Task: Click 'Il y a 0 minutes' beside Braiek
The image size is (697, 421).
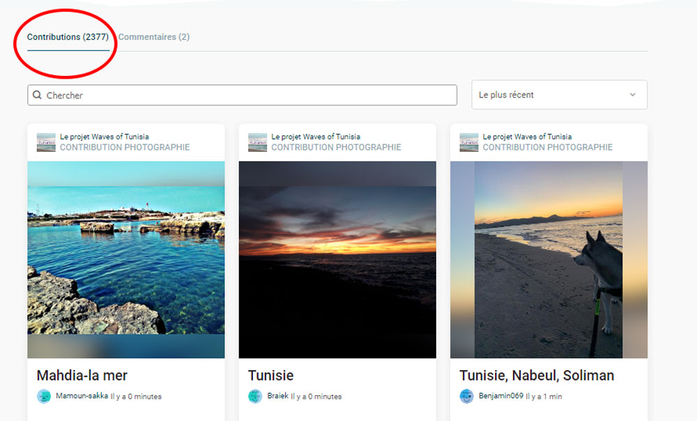Action: tap(316, 397)
